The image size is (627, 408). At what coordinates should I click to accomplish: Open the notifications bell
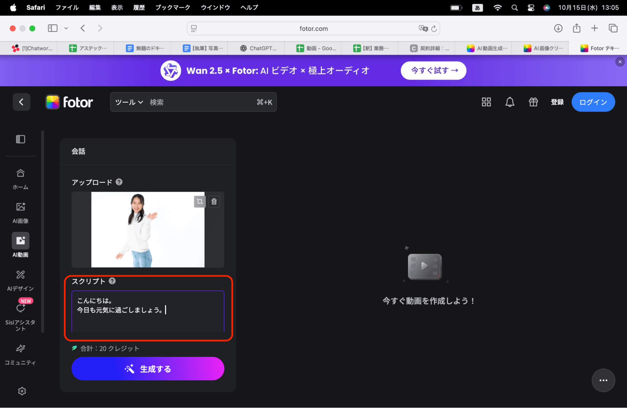(510, 102)
